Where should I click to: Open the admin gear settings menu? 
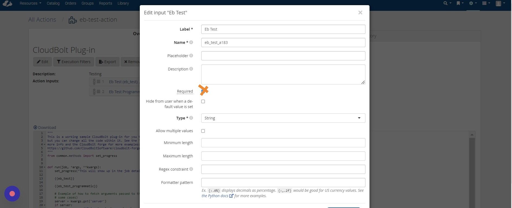[x=473, y=3]
